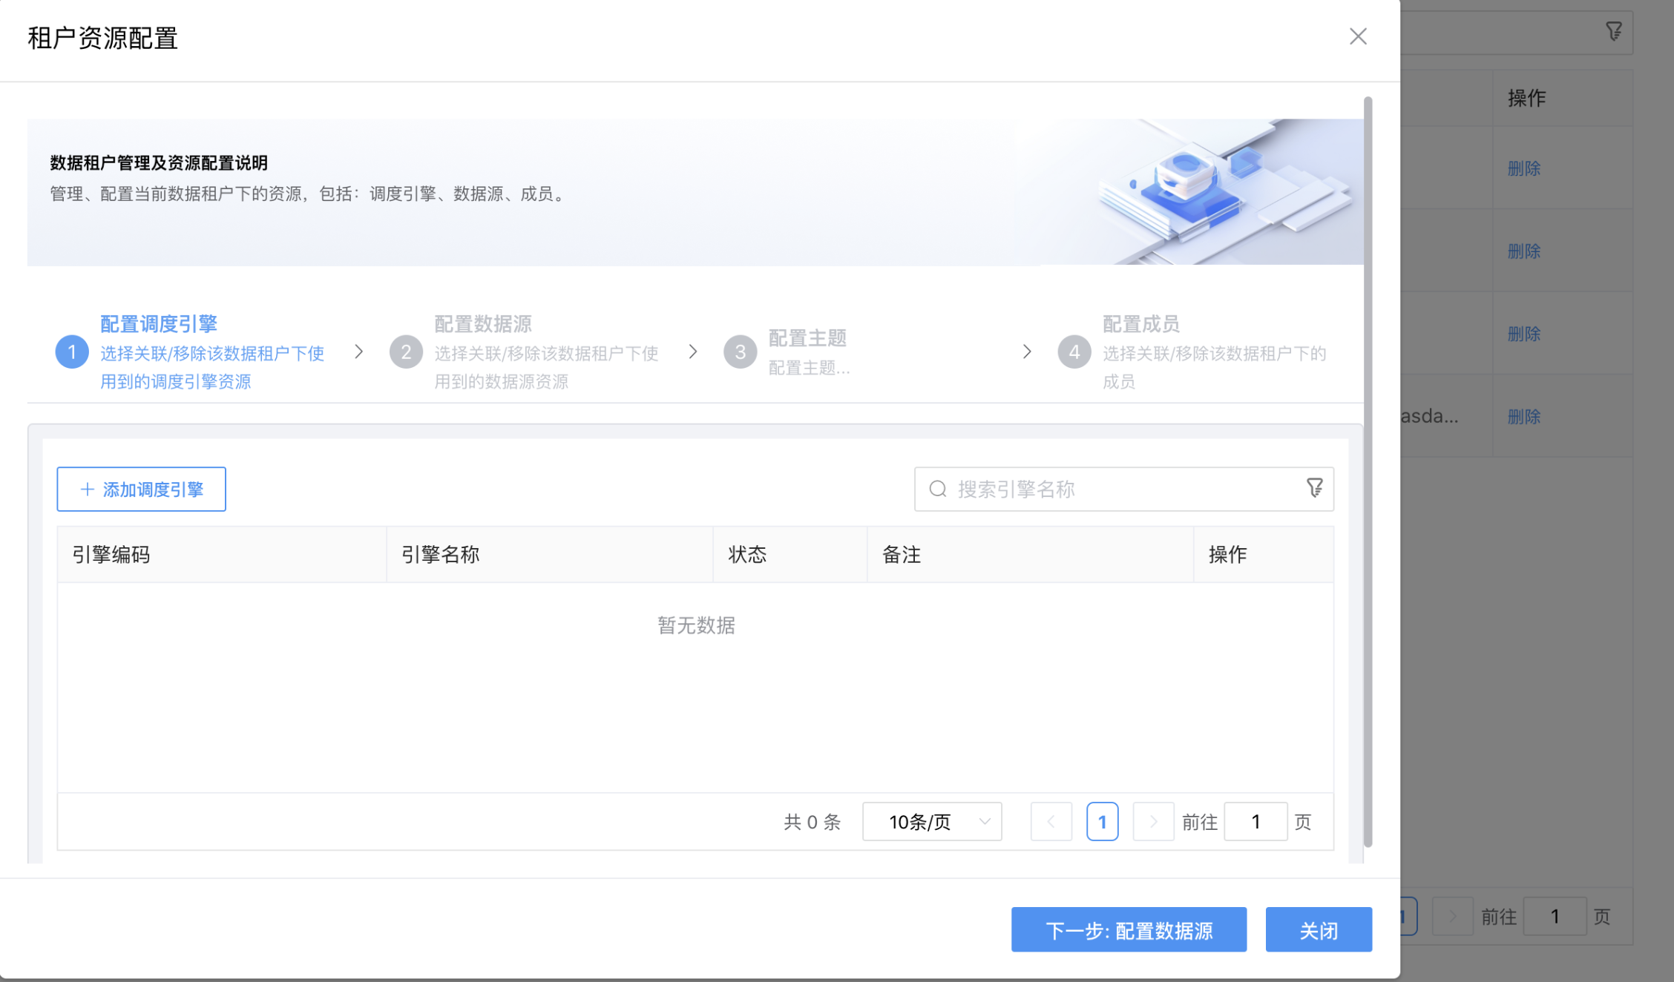The width and height of the screenshot is (1674, 982).
Task: Click the 下一步: 配置数据源 button
Action: [x=1129, y=929]
